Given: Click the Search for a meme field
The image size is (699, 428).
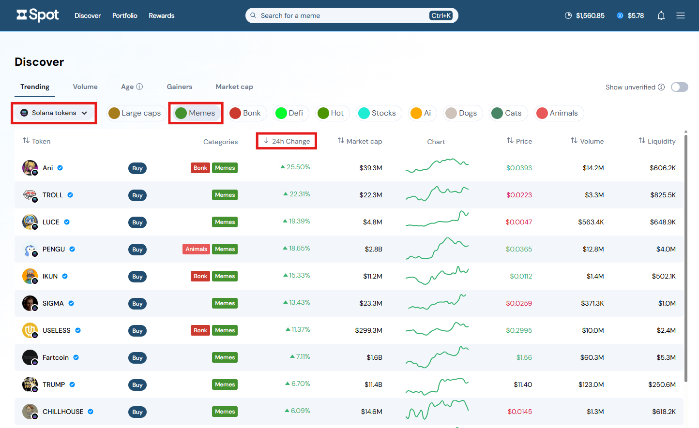Looking at the screenshot, I should pyautogui.click(x=352, y=15).
